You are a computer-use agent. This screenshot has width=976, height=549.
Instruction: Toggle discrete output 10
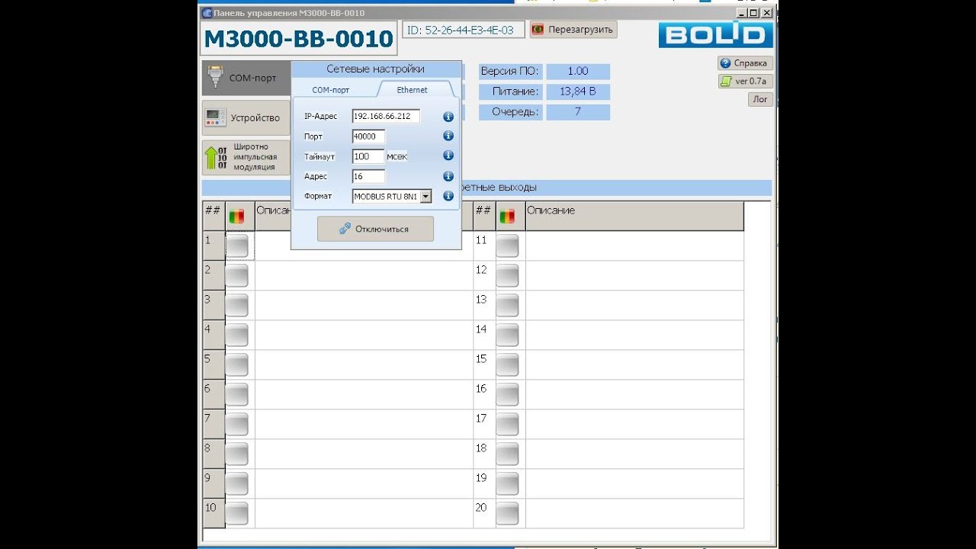pos(237,513)
